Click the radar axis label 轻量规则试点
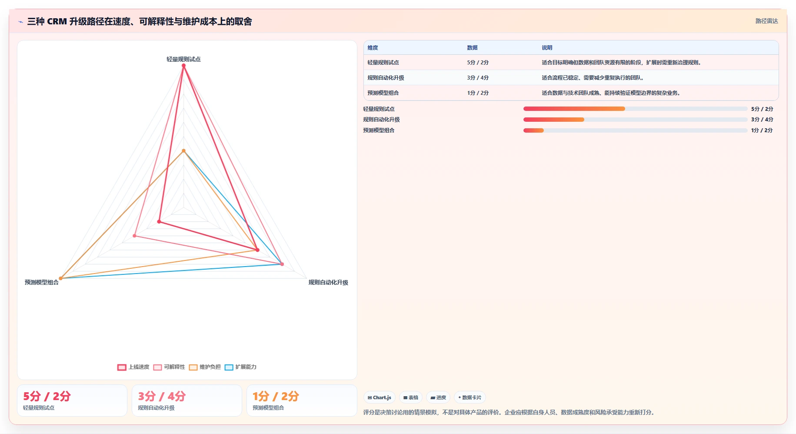Viewport: 796px width, 434px height. tap(183, 59)
